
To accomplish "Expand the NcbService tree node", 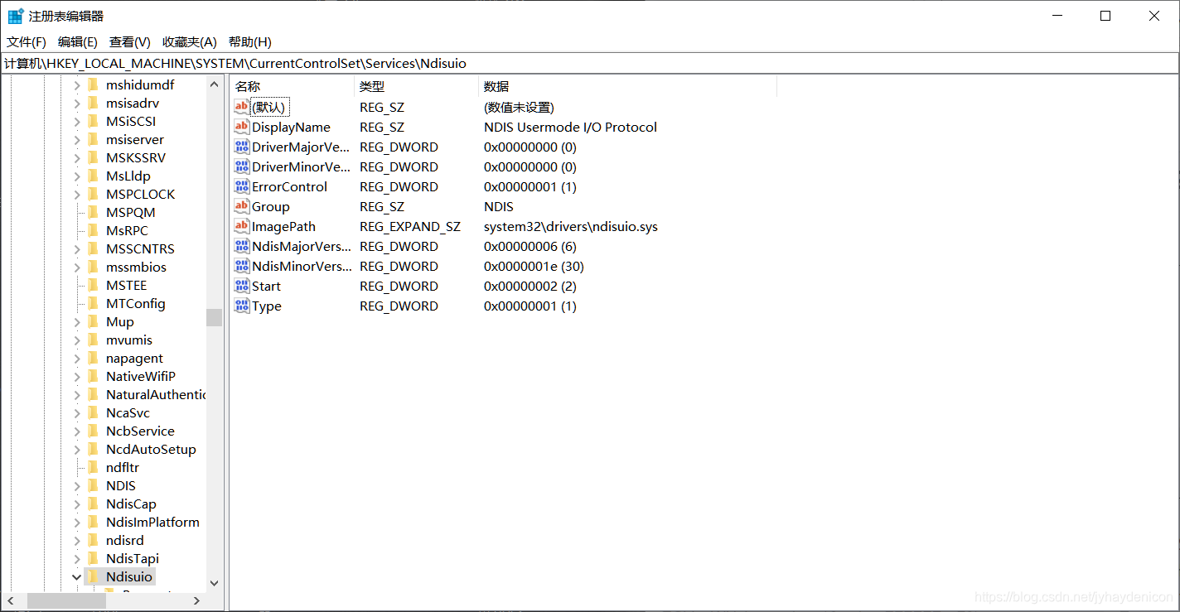I will point(77,431).
